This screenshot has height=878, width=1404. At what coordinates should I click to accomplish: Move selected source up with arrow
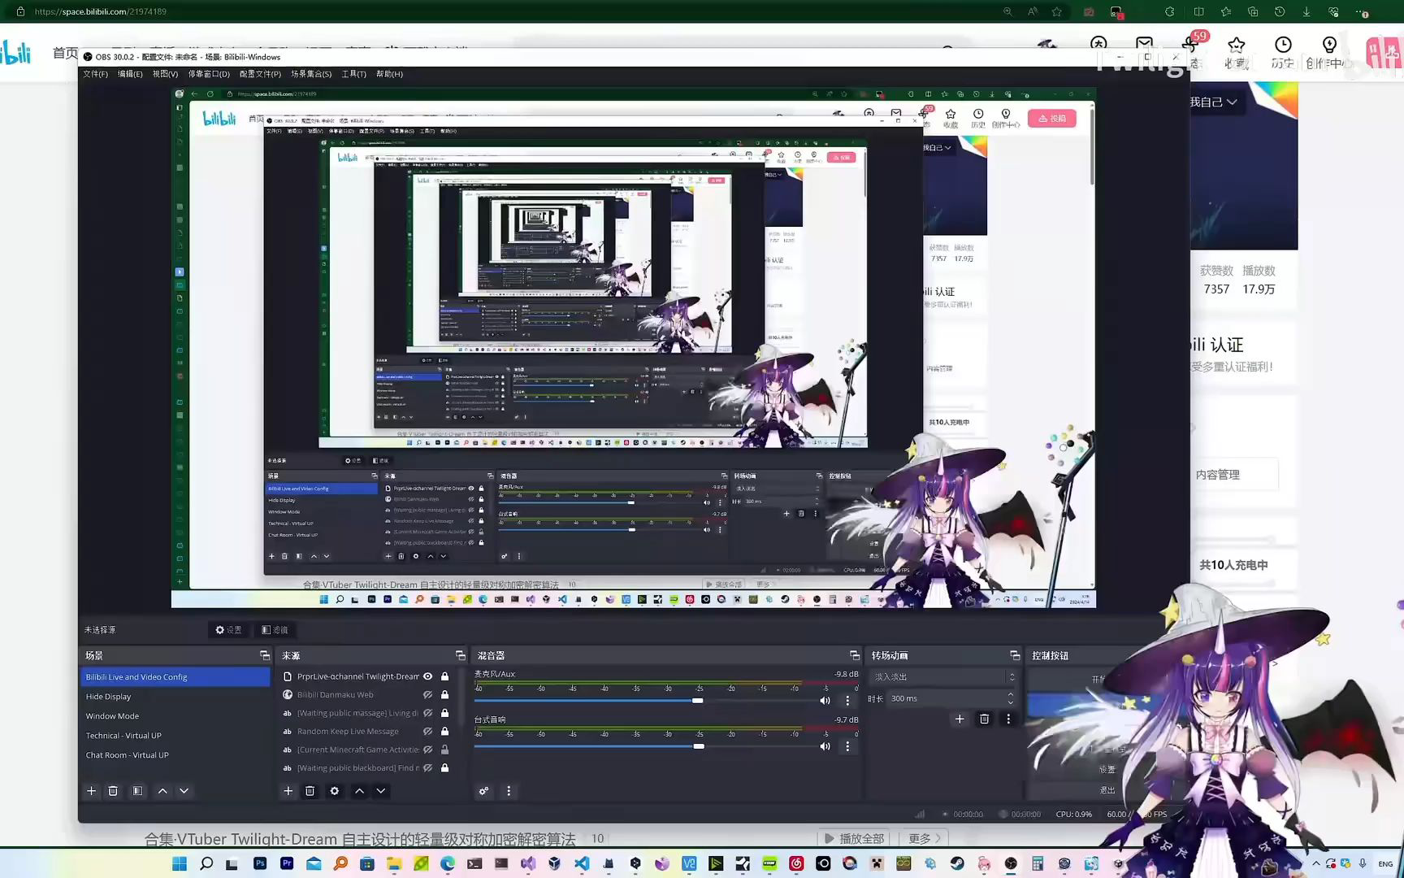[359, 791]
